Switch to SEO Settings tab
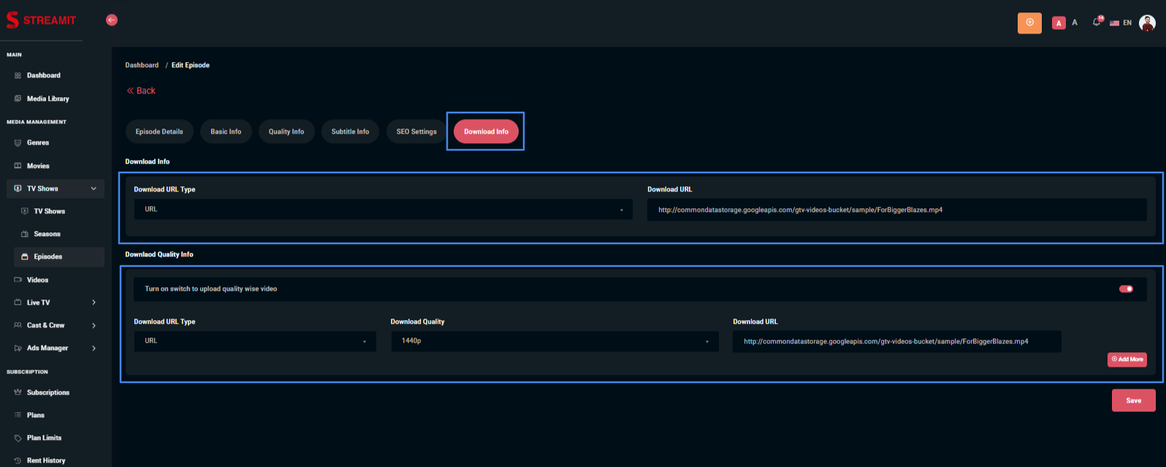This screenshot has width=1166, height=467. click(x=416, y=132)
